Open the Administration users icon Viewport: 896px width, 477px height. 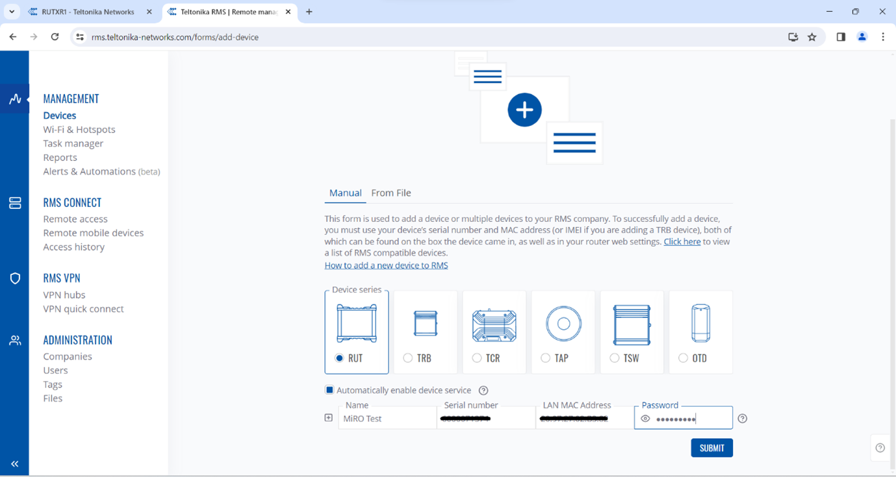(15, 341)
